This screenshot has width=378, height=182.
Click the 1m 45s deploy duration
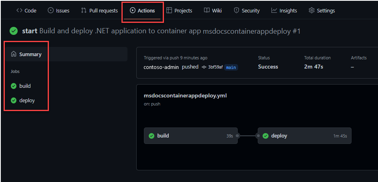pos(340,136)
